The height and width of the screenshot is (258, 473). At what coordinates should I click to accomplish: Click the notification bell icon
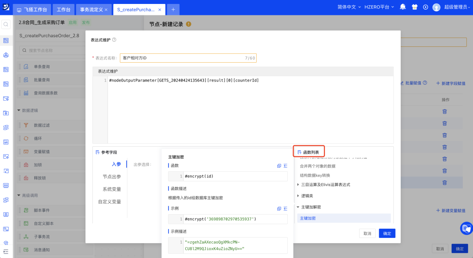402,7
